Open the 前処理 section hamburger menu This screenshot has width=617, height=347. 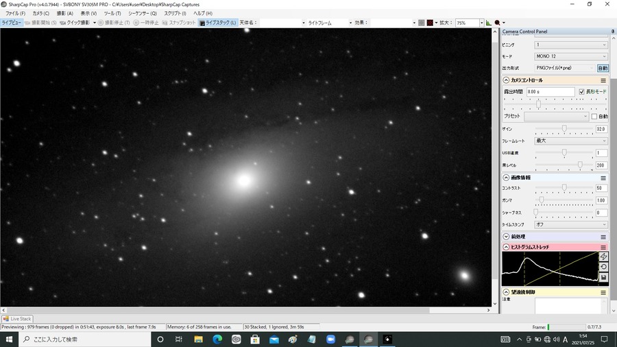coord(603,237)
